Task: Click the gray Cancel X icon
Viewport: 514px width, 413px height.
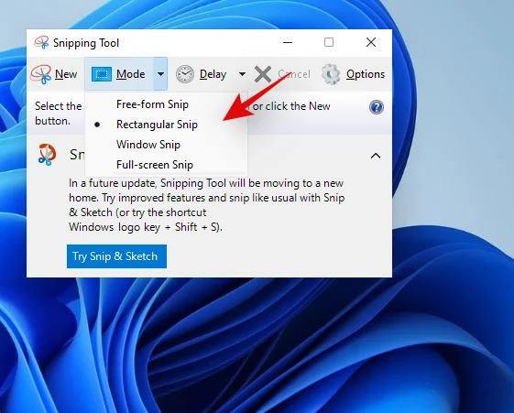Action: click(x=263, y=74)
